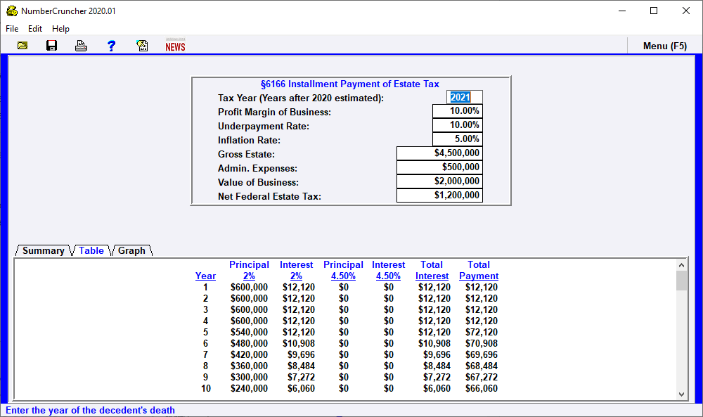Open help with the question mark icon
Image resolution: width=703 pixels, height=417 pixels.
click(111, 46)
